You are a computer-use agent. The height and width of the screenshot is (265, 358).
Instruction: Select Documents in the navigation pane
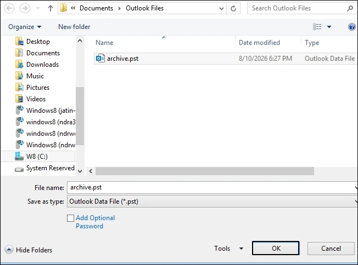[x=43, y=53]
